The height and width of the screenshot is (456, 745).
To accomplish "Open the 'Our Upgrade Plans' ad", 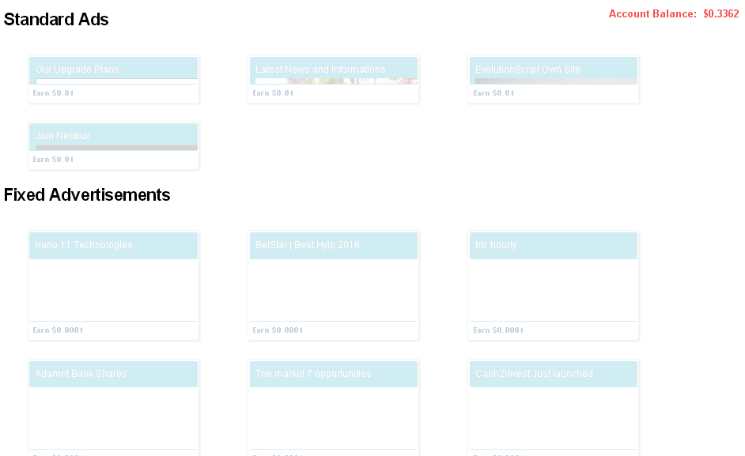I will 78,70.
